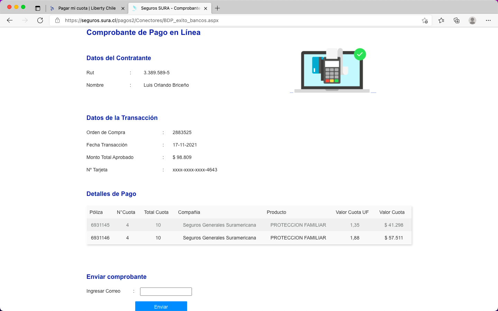
Task: Open the Favorites list icon
Action: 441,20
